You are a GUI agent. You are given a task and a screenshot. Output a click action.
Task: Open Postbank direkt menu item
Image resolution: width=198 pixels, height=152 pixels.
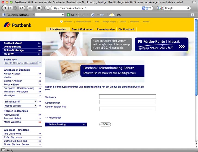click(x=21, y=43)
